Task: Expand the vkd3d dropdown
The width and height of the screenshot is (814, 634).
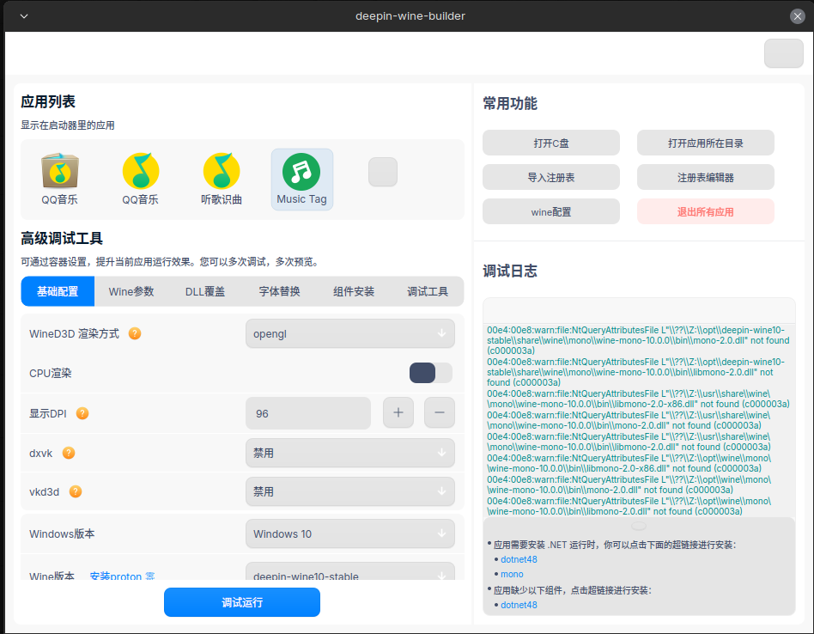Action: [350, 491]
